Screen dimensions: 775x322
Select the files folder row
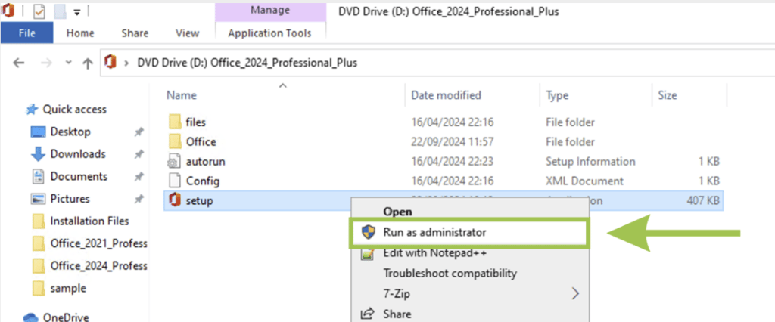coord(444,122)
